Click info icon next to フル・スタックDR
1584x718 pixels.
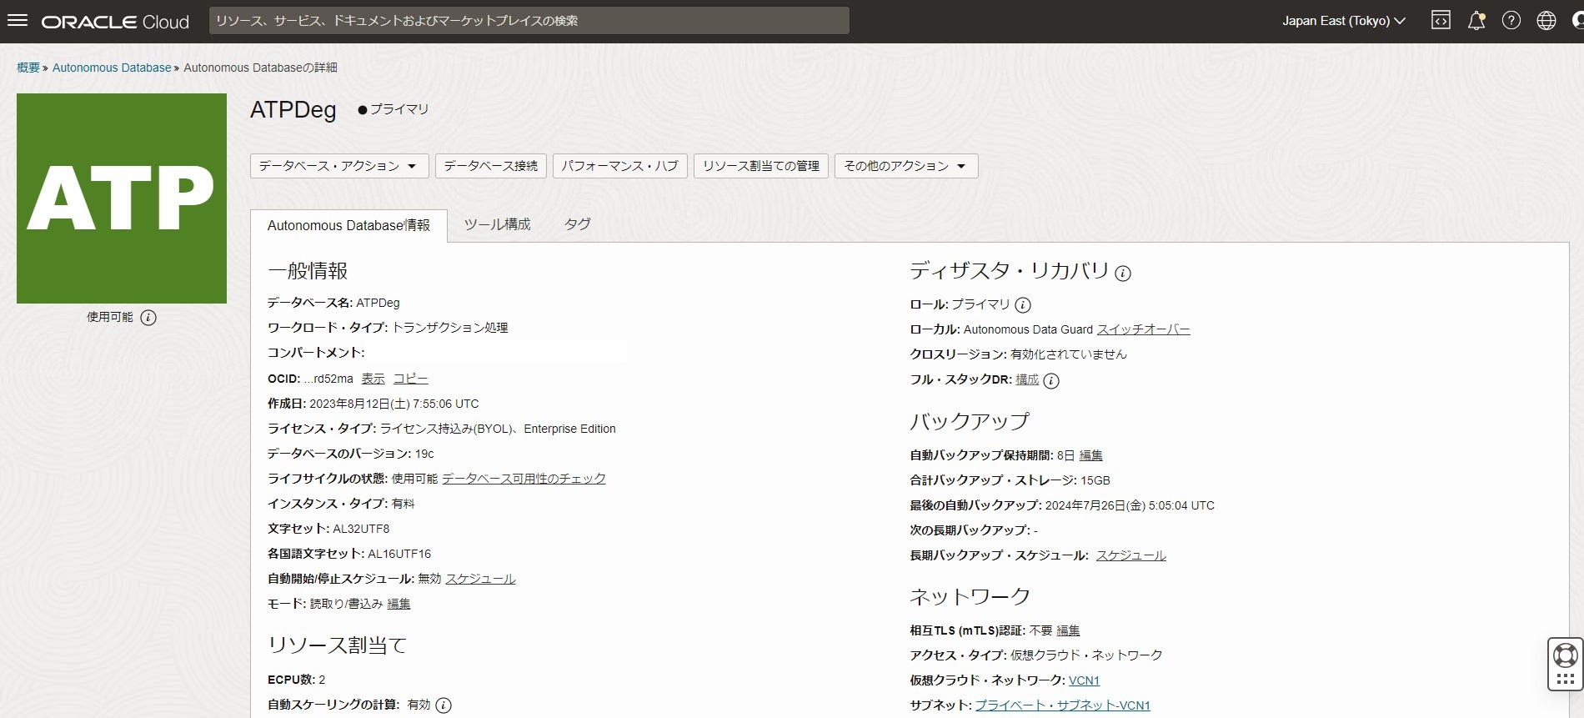1051,381
